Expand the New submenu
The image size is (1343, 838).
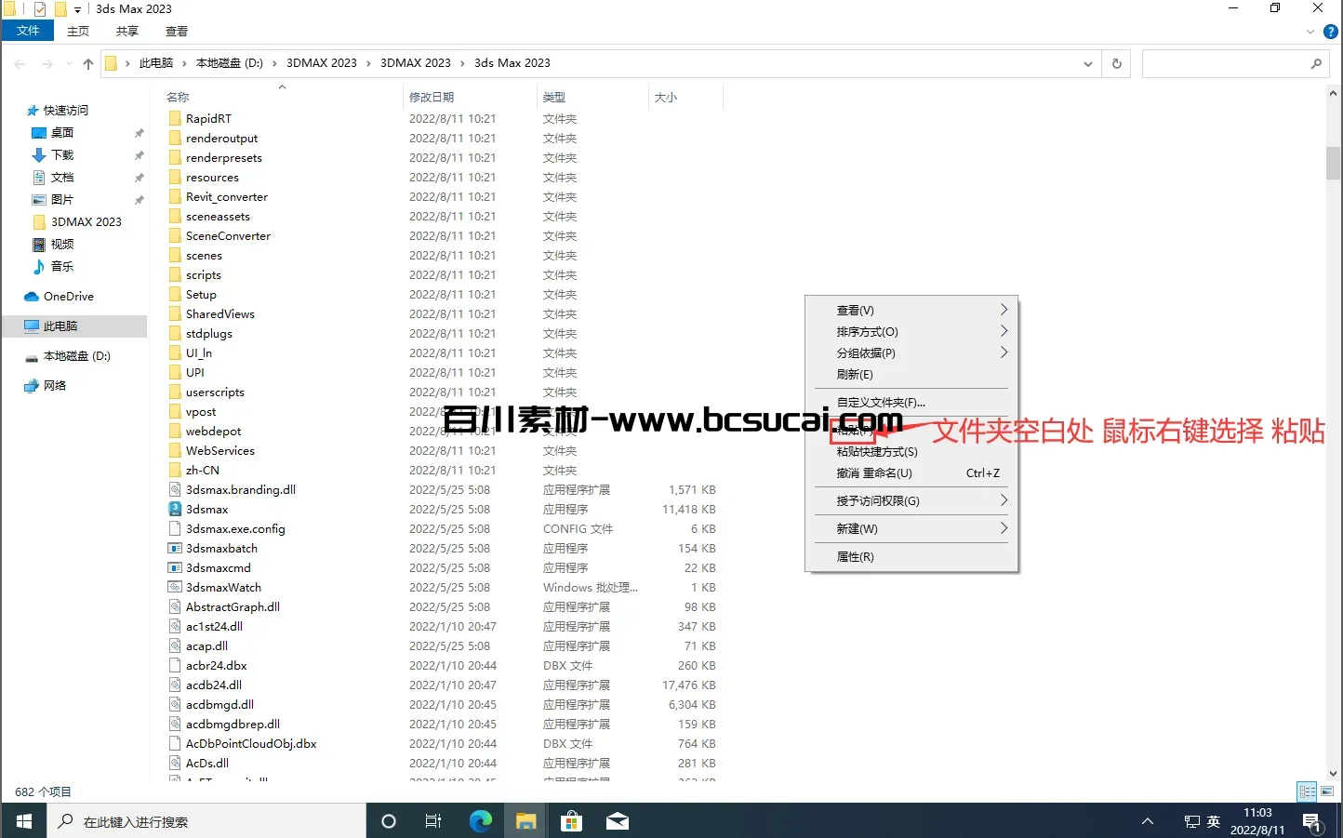[911, 529]
